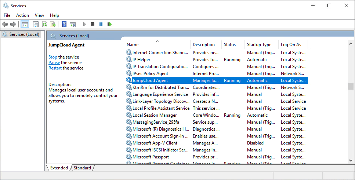Sort by the Startup Type column header
This screenshot has height=180, width=355.
pyautogui.click(x=261, y=44)
